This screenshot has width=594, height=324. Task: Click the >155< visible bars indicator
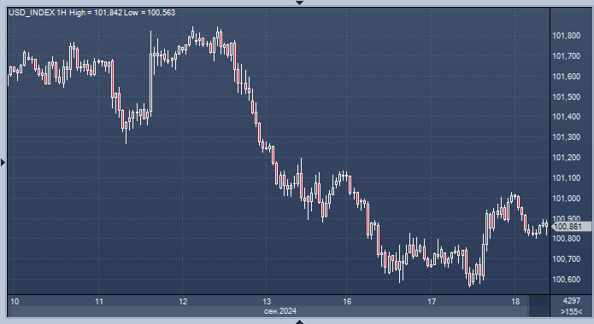click(572, 311)
